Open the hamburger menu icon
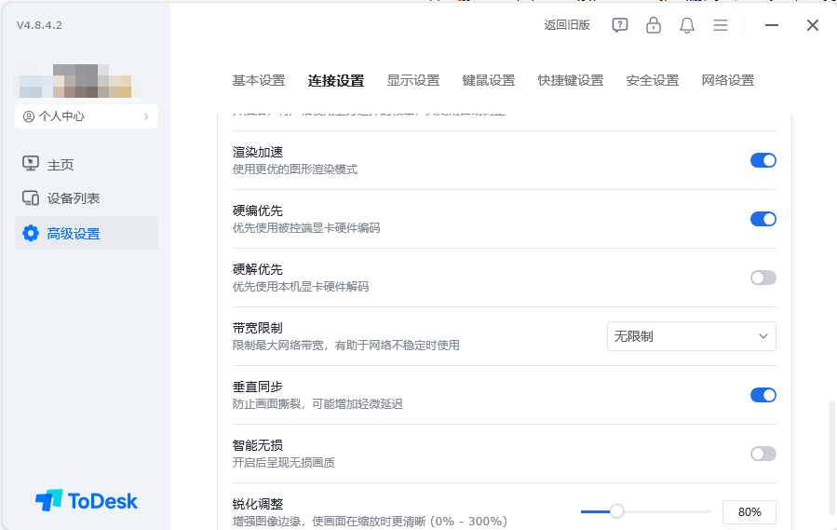Screen dimensions: 837x530 point(721,25)
